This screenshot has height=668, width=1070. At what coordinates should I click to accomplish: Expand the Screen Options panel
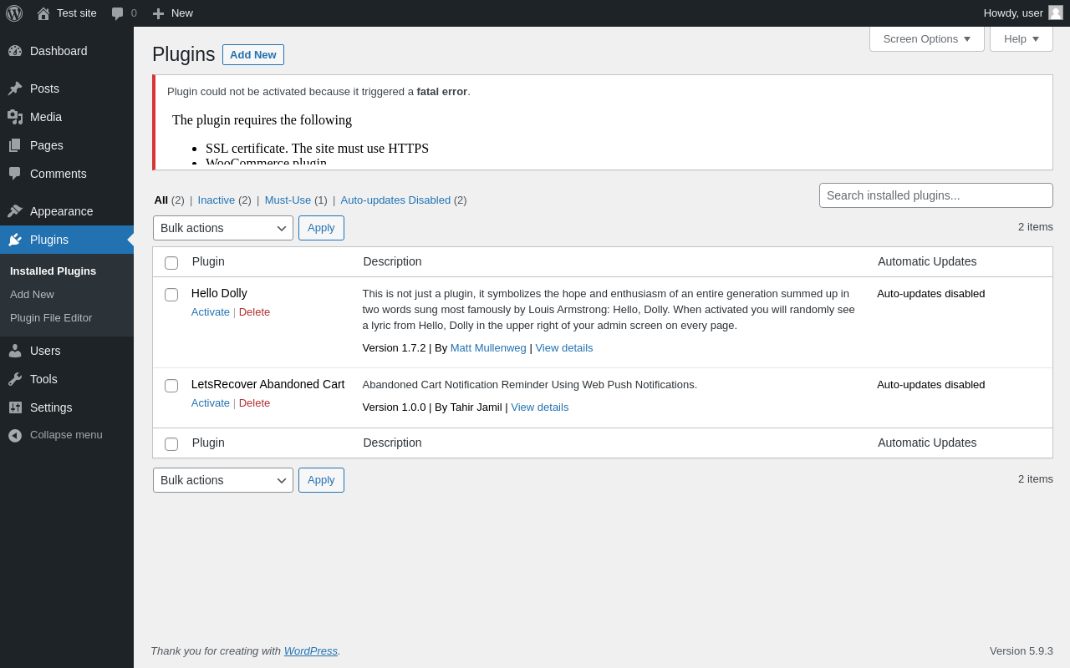tap(926, 38)
